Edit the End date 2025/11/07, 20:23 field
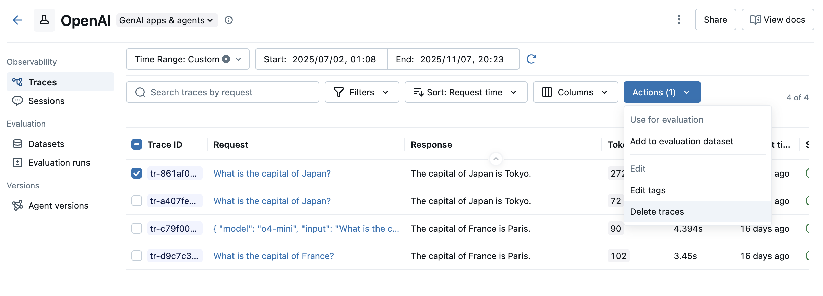The height and width of the screenshot is (296, 823). [454, 59]
